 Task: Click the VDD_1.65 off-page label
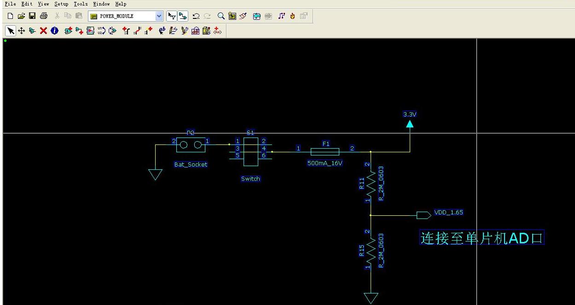coord(448,213)
